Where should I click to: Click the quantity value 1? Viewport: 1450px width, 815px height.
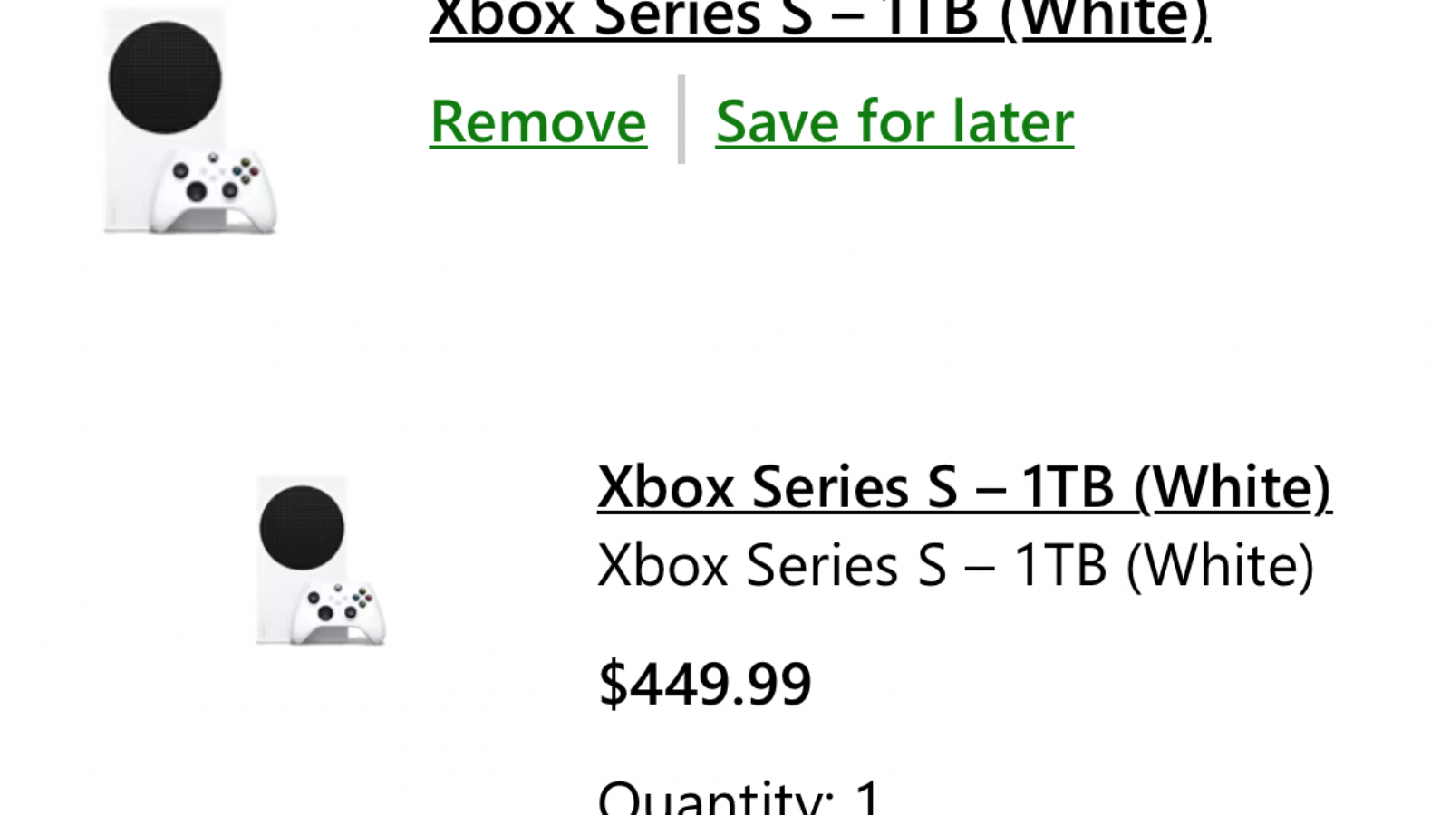click(867, 797)
